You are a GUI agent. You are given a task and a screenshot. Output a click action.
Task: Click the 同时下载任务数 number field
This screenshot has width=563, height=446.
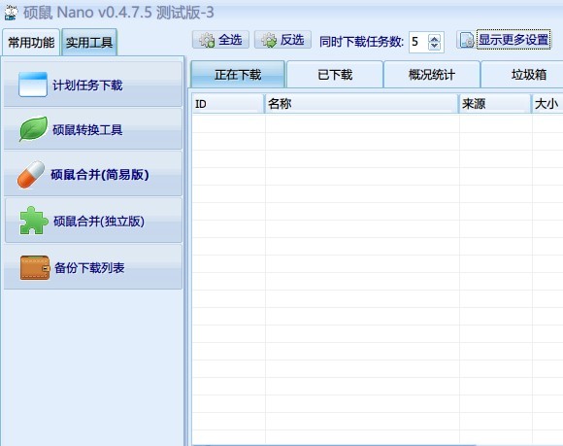[x=418, y=42]
